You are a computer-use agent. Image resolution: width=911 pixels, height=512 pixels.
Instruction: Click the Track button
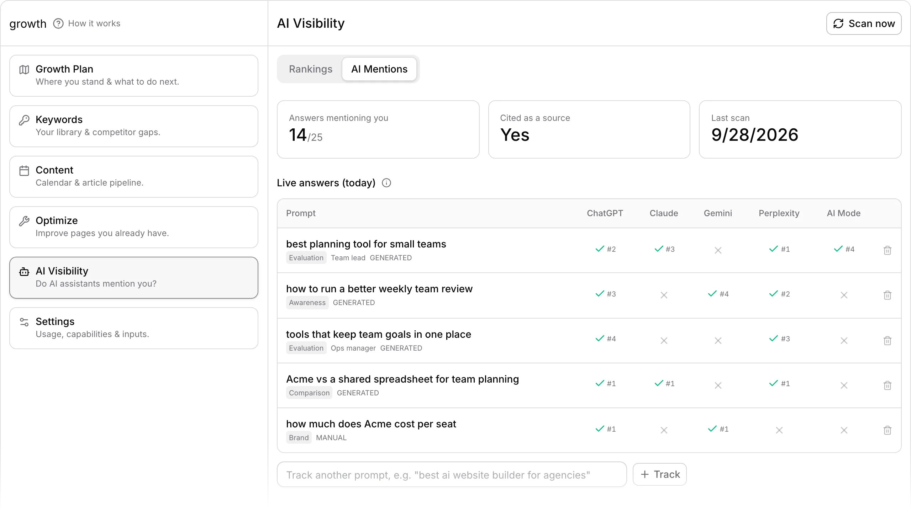tap(660, 474)
